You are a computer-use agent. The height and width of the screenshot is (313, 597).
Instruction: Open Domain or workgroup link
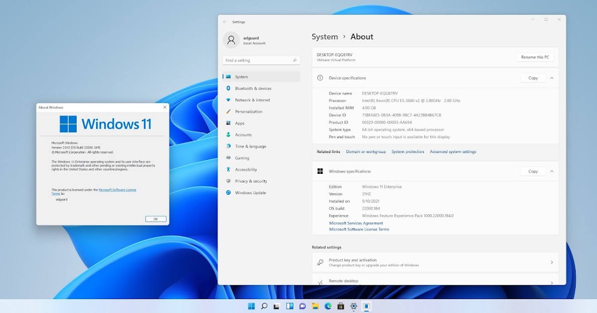point(366,152)
